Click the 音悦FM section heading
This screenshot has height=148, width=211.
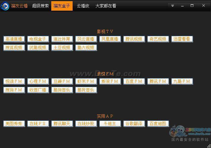tap(105, 74)
